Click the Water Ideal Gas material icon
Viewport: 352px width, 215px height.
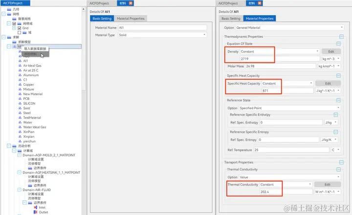pos(20,127)
